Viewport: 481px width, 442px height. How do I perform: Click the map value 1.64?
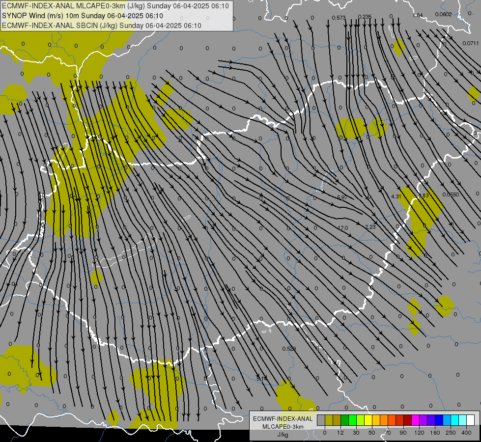tap(418, 15)
